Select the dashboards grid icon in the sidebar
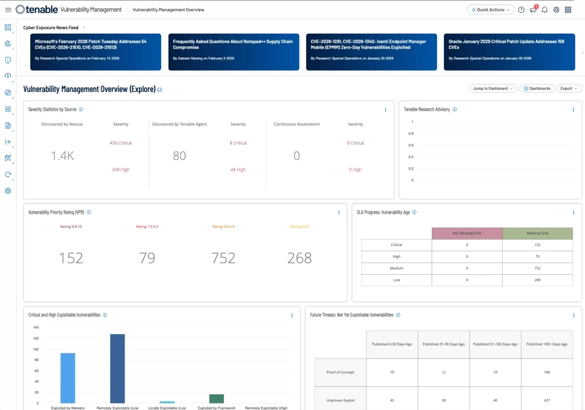This screenshot has width=585, height=410. point(7,27)
